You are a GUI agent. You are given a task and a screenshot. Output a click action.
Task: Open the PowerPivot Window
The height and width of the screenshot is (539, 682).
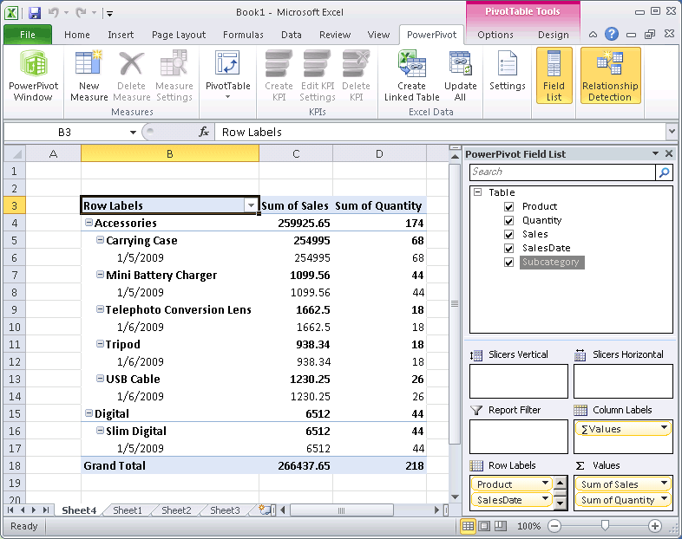pyautogui.click(x=34, y=76)
